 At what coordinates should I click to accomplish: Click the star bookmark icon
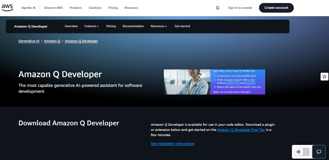pyautogui.click(x=324, y=77)
